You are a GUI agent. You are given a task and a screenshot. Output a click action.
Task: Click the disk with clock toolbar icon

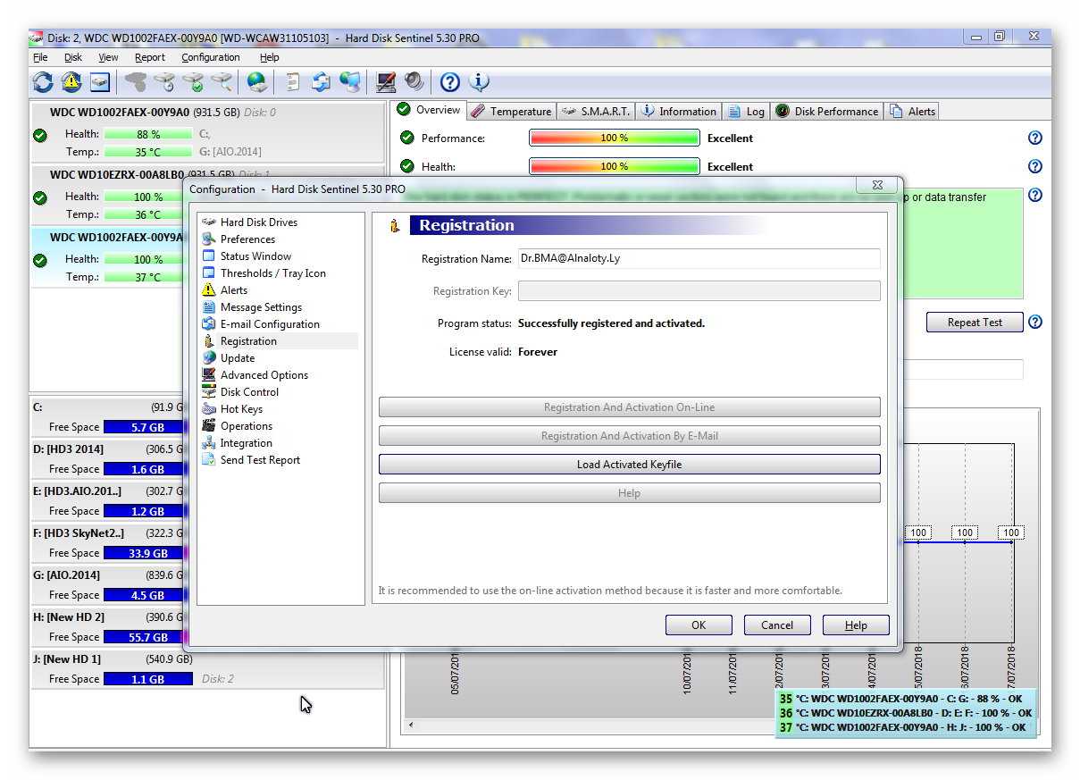point(164,82)
